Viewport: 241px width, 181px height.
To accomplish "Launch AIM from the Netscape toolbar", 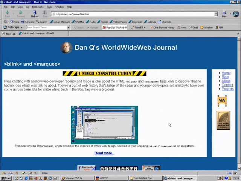I will [219, 28].
